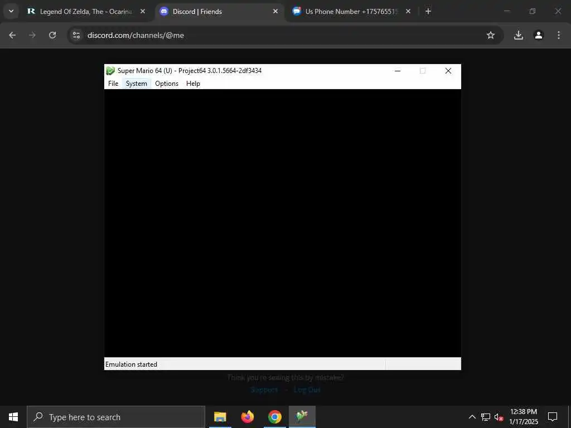The image size is (571, 428).
Task: Reload the Discord page
Action: [52, 35]
